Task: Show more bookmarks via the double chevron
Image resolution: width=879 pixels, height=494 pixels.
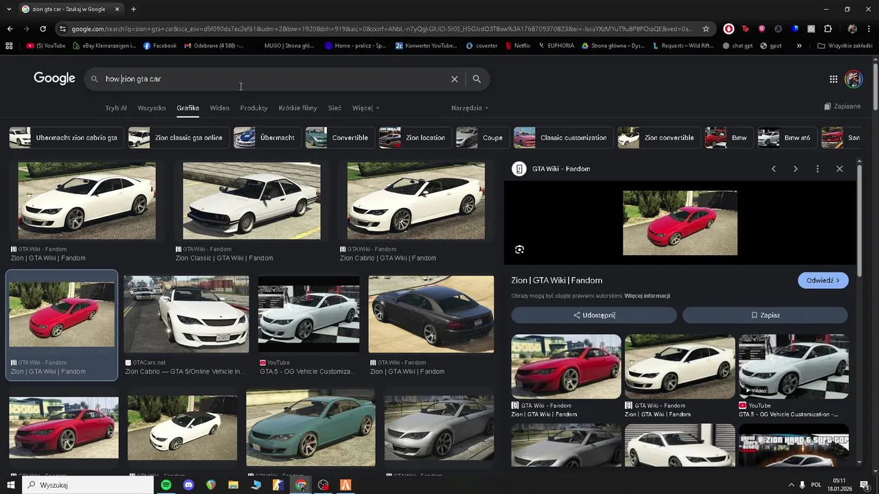Action: click(x=799, y=46)
